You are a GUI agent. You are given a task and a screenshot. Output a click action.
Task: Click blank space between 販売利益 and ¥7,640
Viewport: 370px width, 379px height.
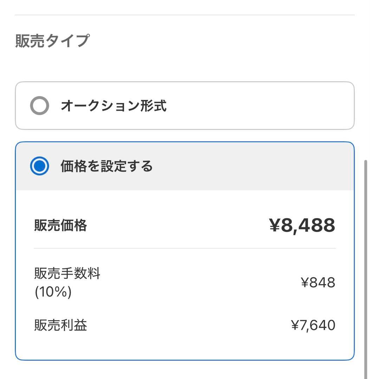(x=190, y=325)
